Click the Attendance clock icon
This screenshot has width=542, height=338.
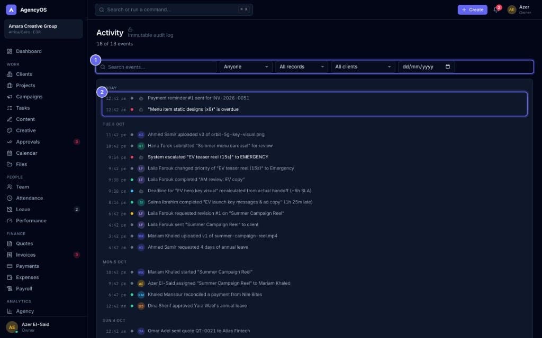click(10, 199)
